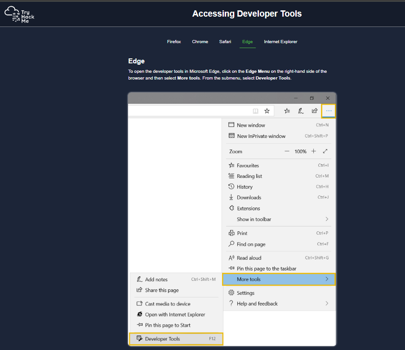
Task: Click the Extensions puzzle icon
Action: coord(231,208)
